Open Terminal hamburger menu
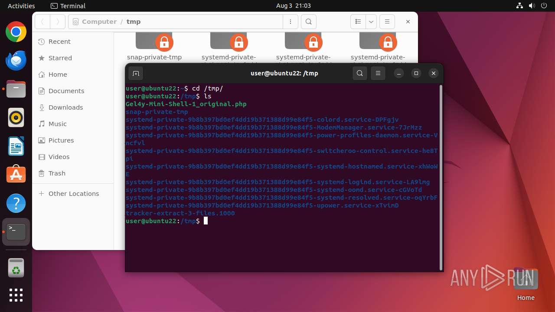 378,73
